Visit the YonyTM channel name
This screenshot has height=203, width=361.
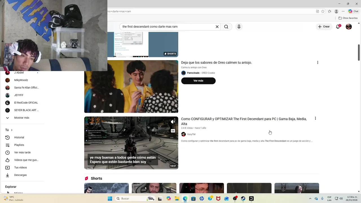tap(191, 134)
